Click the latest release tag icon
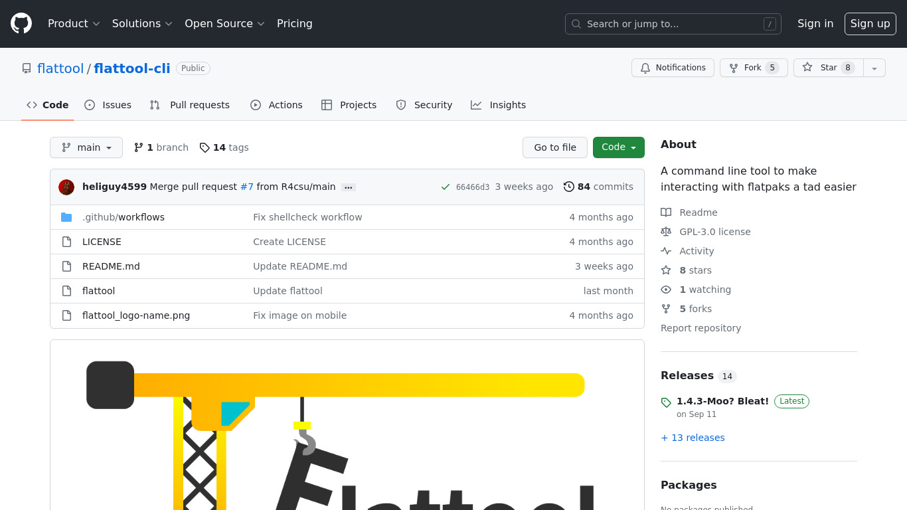This screenshot has height=510, width=907. pos(666,402)
